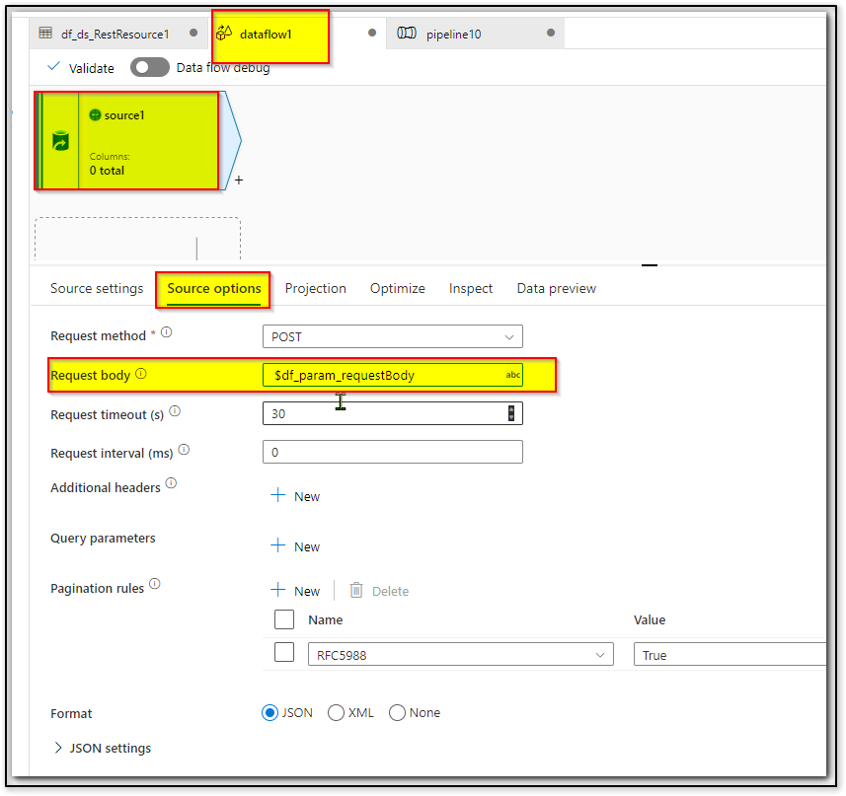Click the Validate checkmark icon
This screenshot has width=846, height=796.
point(53,68)
